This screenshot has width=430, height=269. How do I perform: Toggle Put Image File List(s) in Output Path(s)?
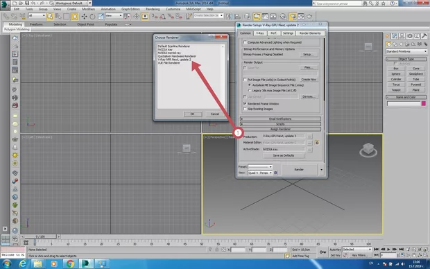(245, 80)
